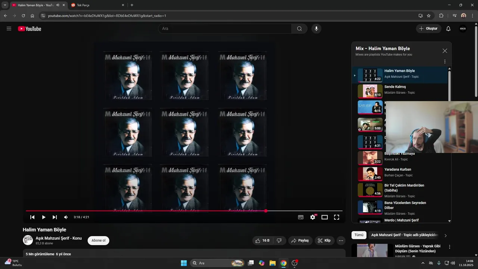Go back in browser history
The height and width of the screenshot is (269, 478).
pyautogui.click(x=5, y=16)
